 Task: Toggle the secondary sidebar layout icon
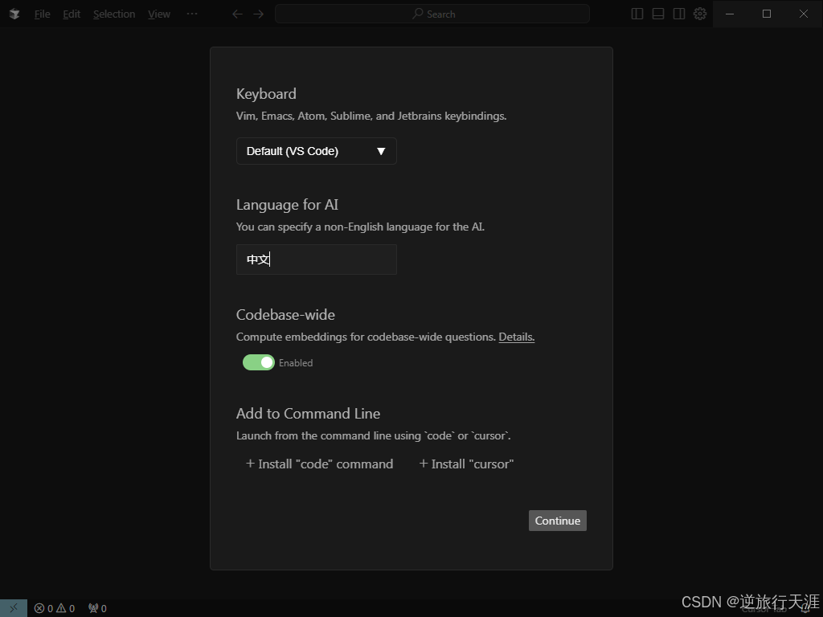point(679,14)
